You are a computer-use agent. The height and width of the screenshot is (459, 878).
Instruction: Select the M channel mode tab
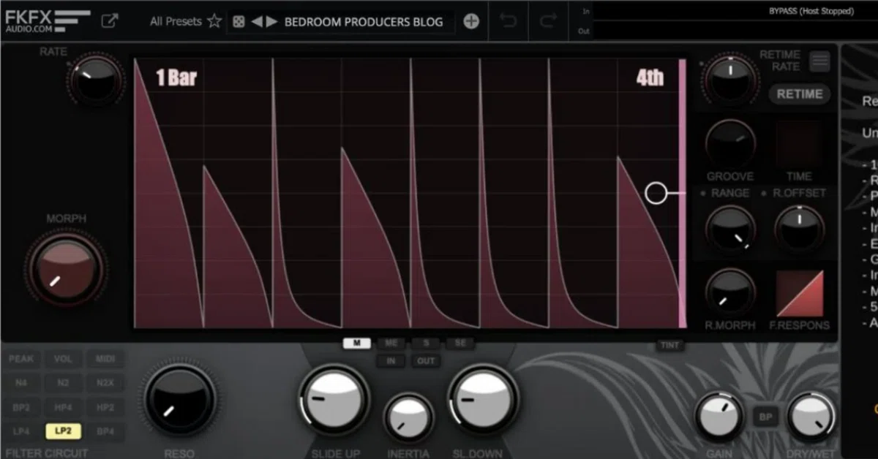pos(357,343)
